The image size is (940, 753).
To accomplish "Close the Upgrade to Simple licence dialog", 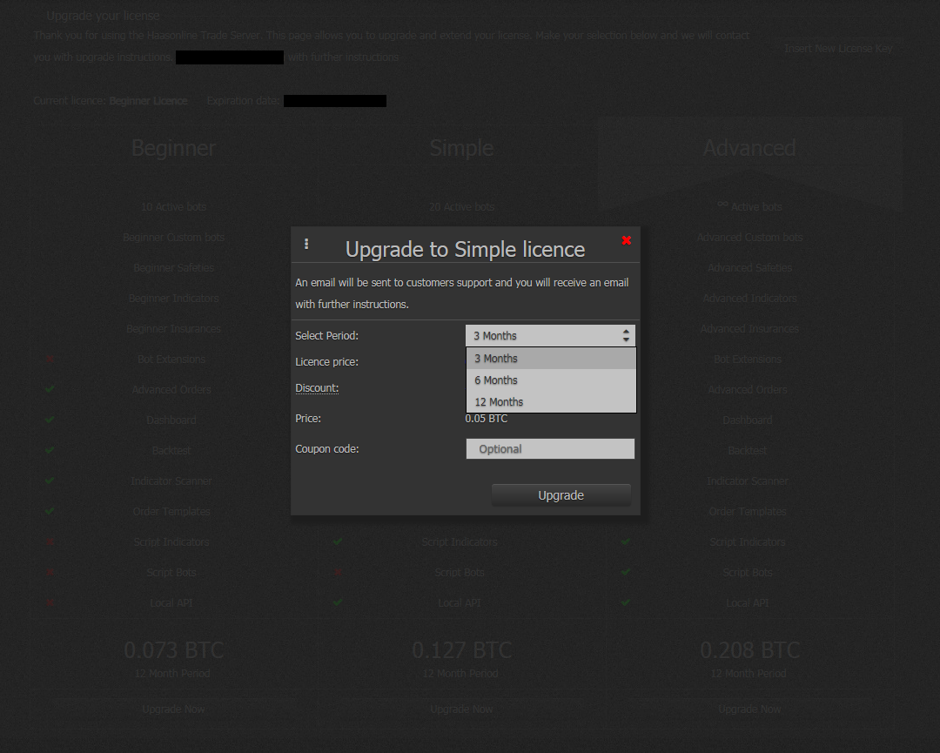I will tap(627, 240).
